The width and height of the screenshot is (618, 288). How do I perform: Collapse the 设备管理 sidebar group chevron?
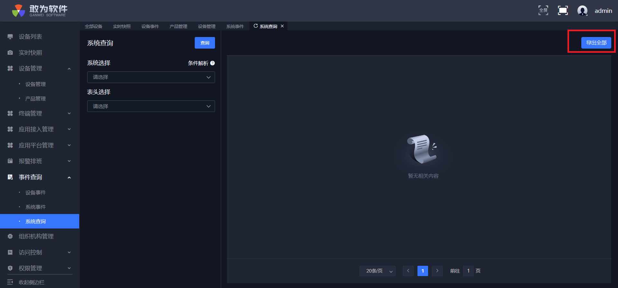click(x=69, y=69)
